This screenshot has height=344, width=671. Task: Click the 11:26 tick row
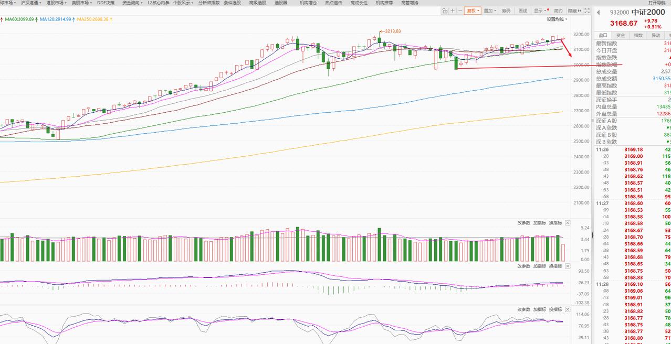[633, 149]
